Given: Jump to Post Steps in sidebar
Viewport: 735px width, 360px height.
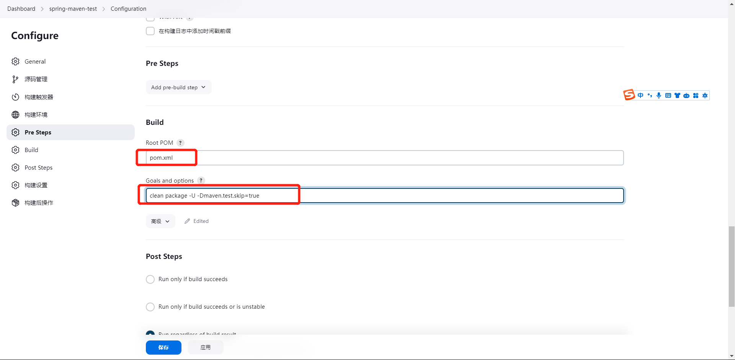Looking at the screenshot, I should (x=70, y=167).
